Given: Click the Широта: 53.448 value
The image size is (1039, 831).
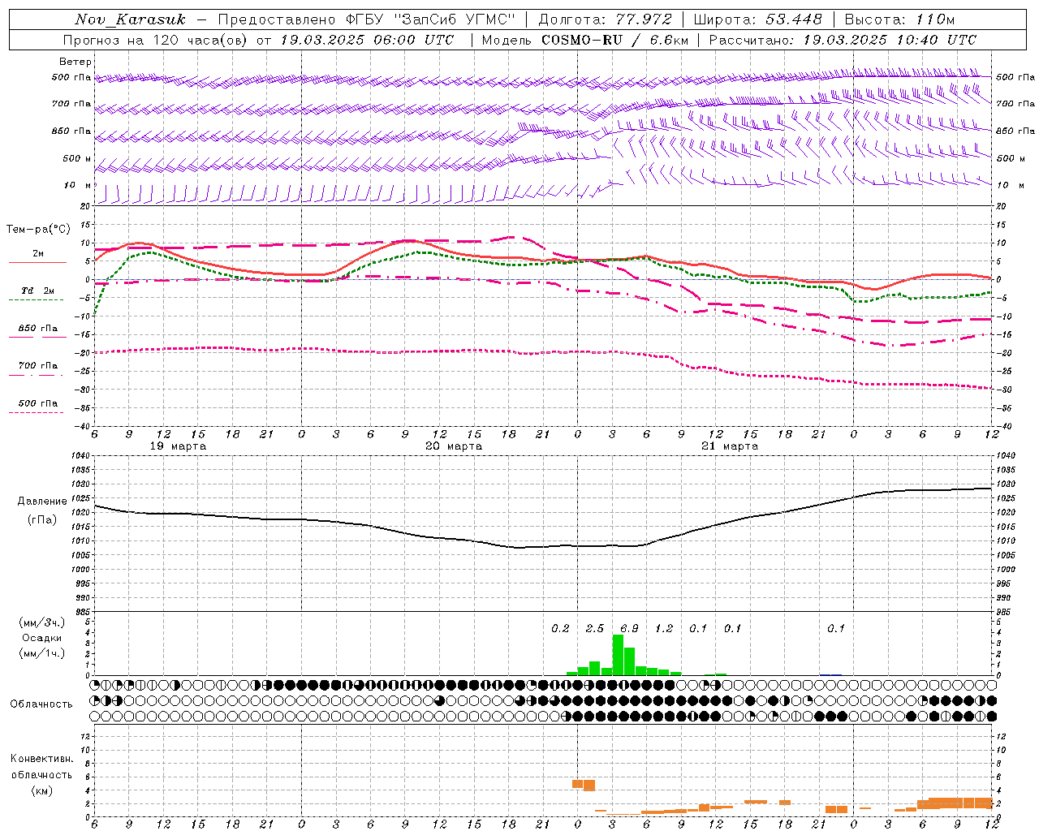Looking at the screenshot, I should (x=757, y=19).
